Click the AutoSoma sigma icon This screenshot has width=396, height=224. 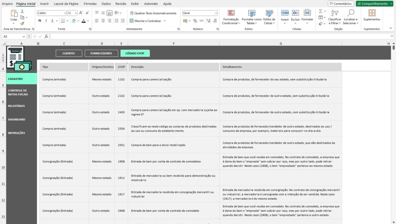321,11
